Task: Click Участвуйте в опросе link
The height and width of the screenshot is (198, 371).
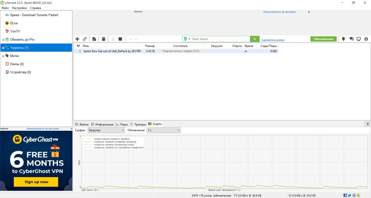Action: (x=272, y=40)
